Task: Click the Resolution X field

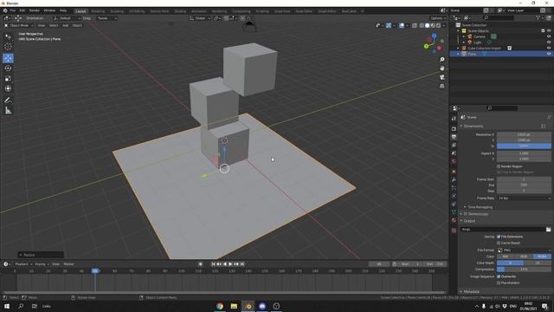Action: pos(524,134)
